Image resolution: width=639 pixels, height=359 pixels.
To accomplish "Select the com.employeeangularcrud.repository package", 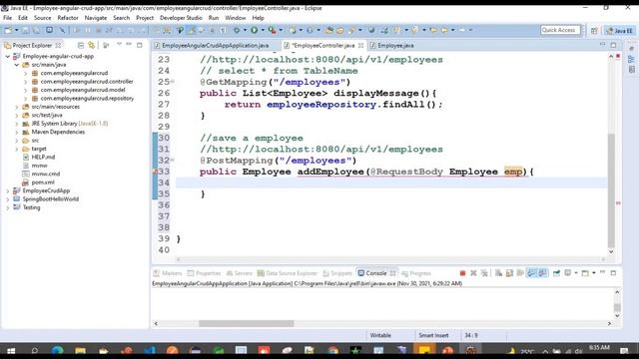I will (87, 99).
